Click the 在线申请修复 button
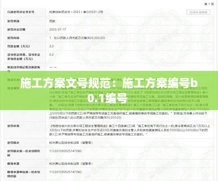 (x=198, y=12)
